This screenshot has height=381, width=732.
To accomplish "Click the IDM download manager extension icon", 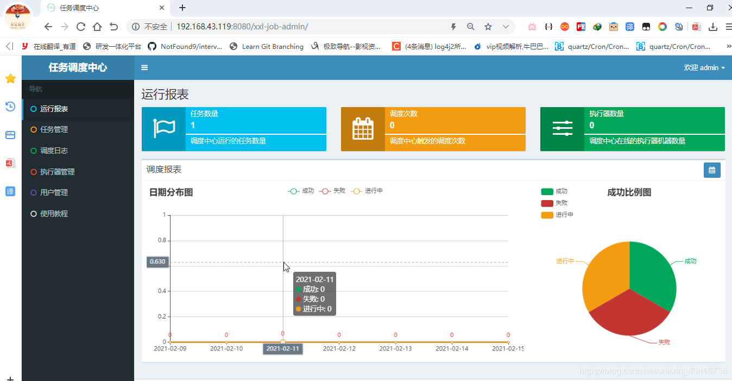I will pyautogui.click(x=712, y=26).
